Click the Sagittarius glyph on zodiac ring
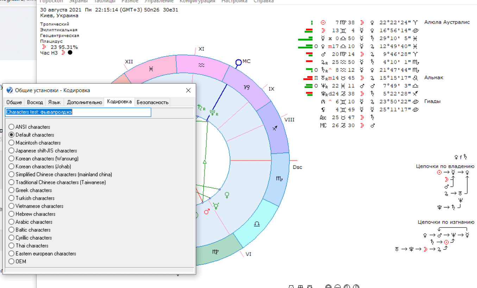Image resolution: width=477 pixels, height=288 pixels. 275,129
